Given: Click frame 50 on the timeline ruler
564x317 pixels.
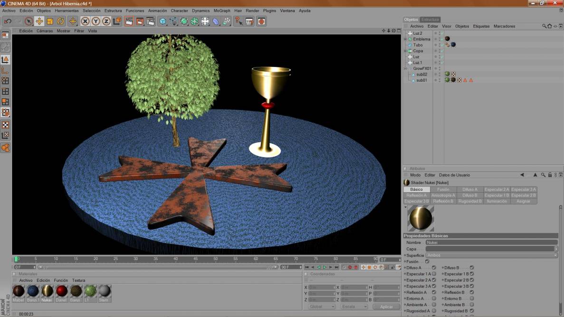Looking at the screenshot, I should [215, 259].
